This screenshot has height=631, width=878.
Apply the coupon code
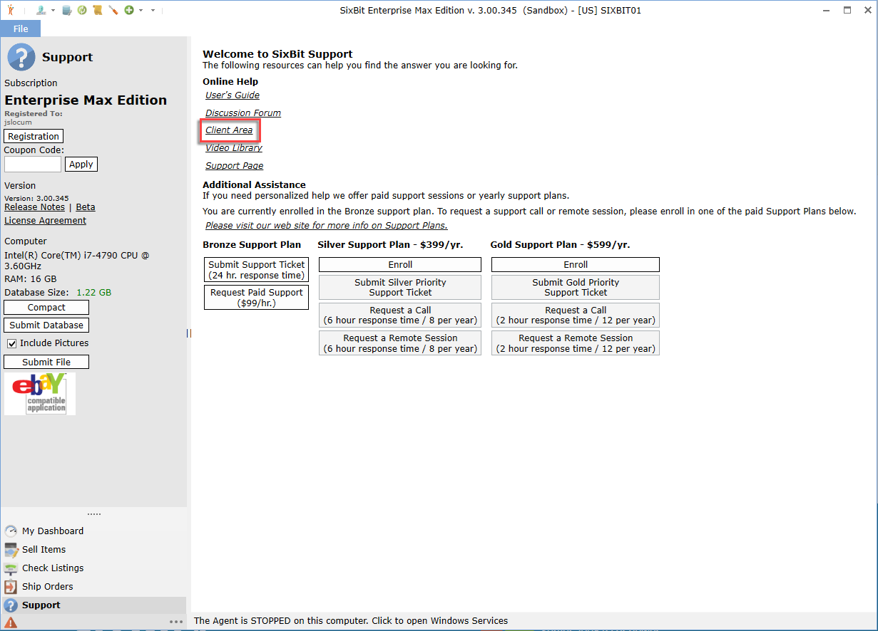pos(81,164)
